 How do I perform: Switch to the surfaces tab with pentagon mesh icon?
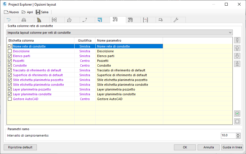pos(69,20)
